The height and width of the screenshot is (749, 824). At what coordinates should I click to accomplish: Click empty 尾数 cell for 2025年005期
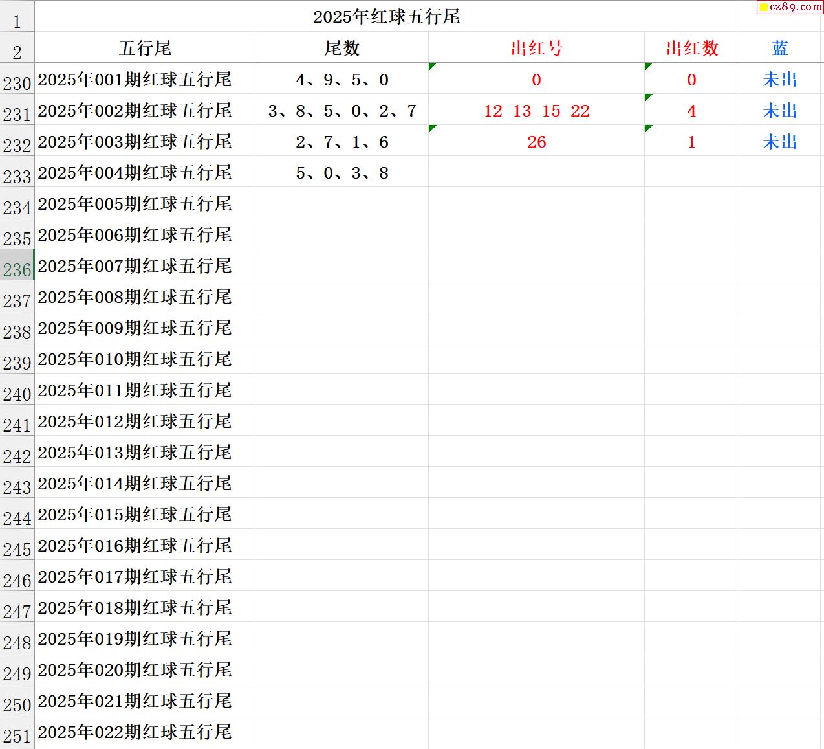pos(342,204)
